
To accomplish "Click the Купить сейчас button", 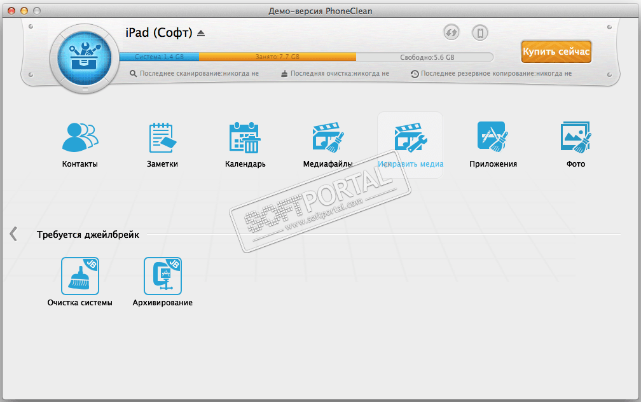I will pyautogui.click(x=556, y=52).
